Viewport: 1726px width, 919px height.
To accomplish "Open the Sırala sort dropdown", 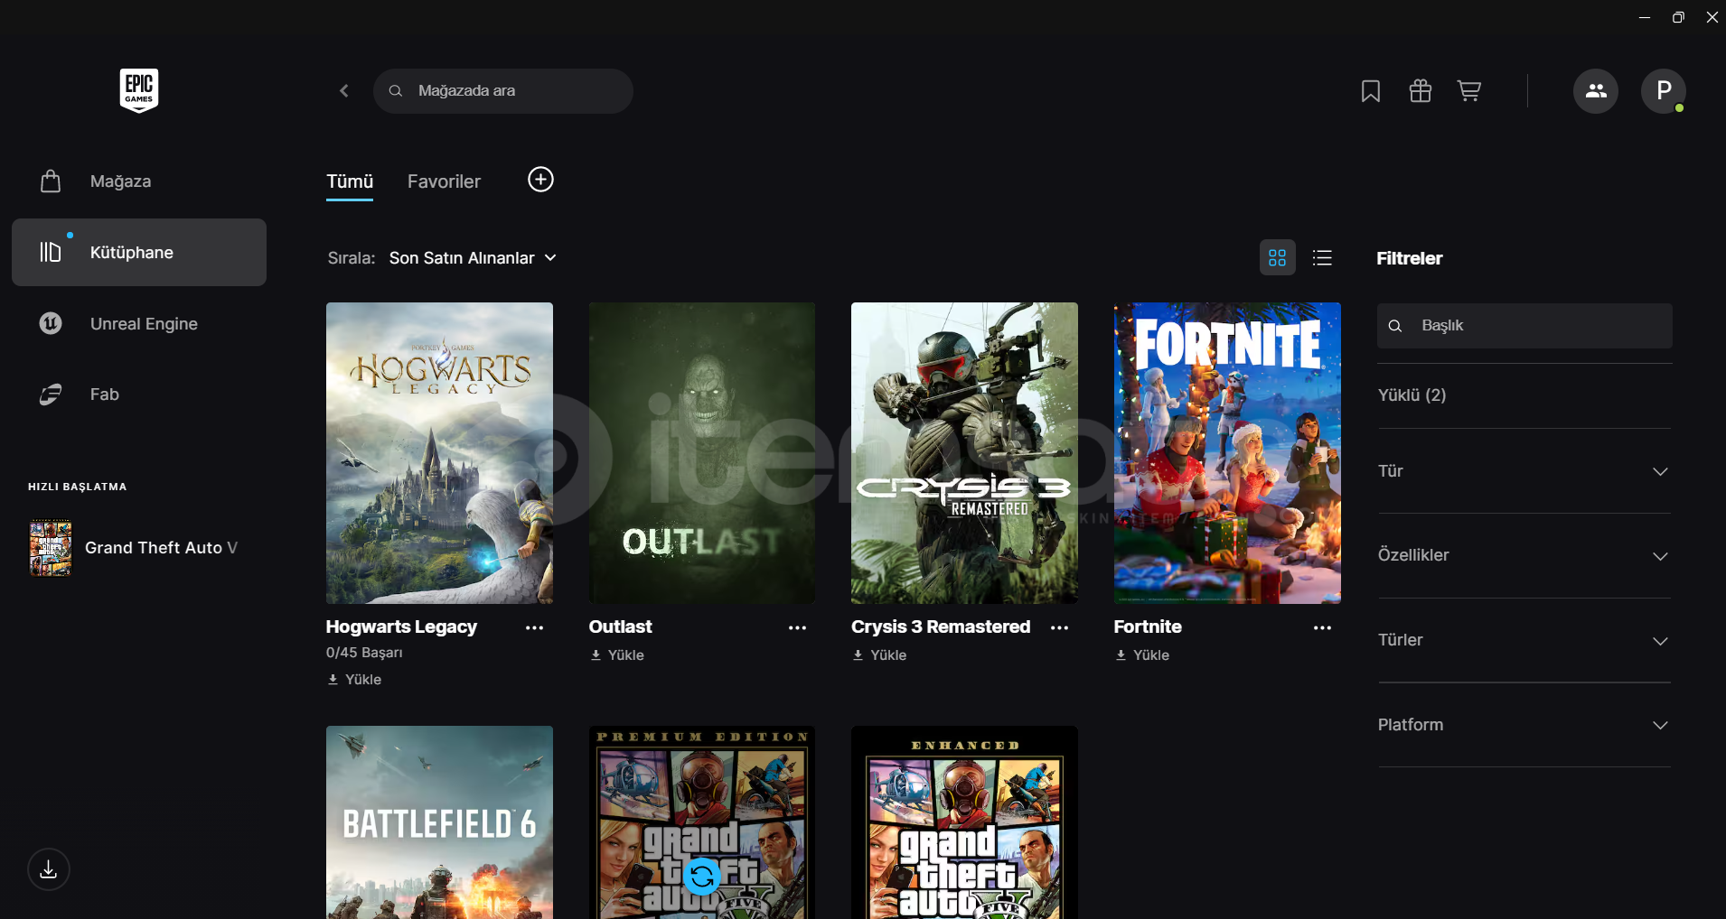I will pos(473,258).
